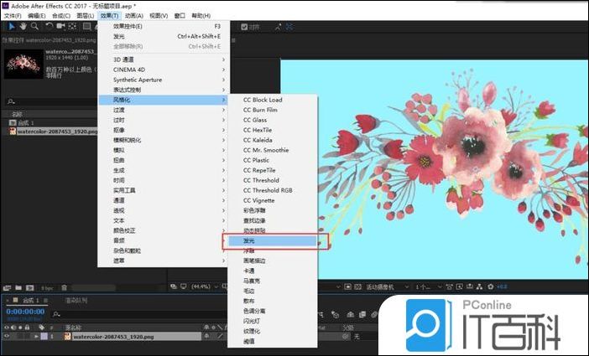Open the 动画(A) menu

point(135,16)
